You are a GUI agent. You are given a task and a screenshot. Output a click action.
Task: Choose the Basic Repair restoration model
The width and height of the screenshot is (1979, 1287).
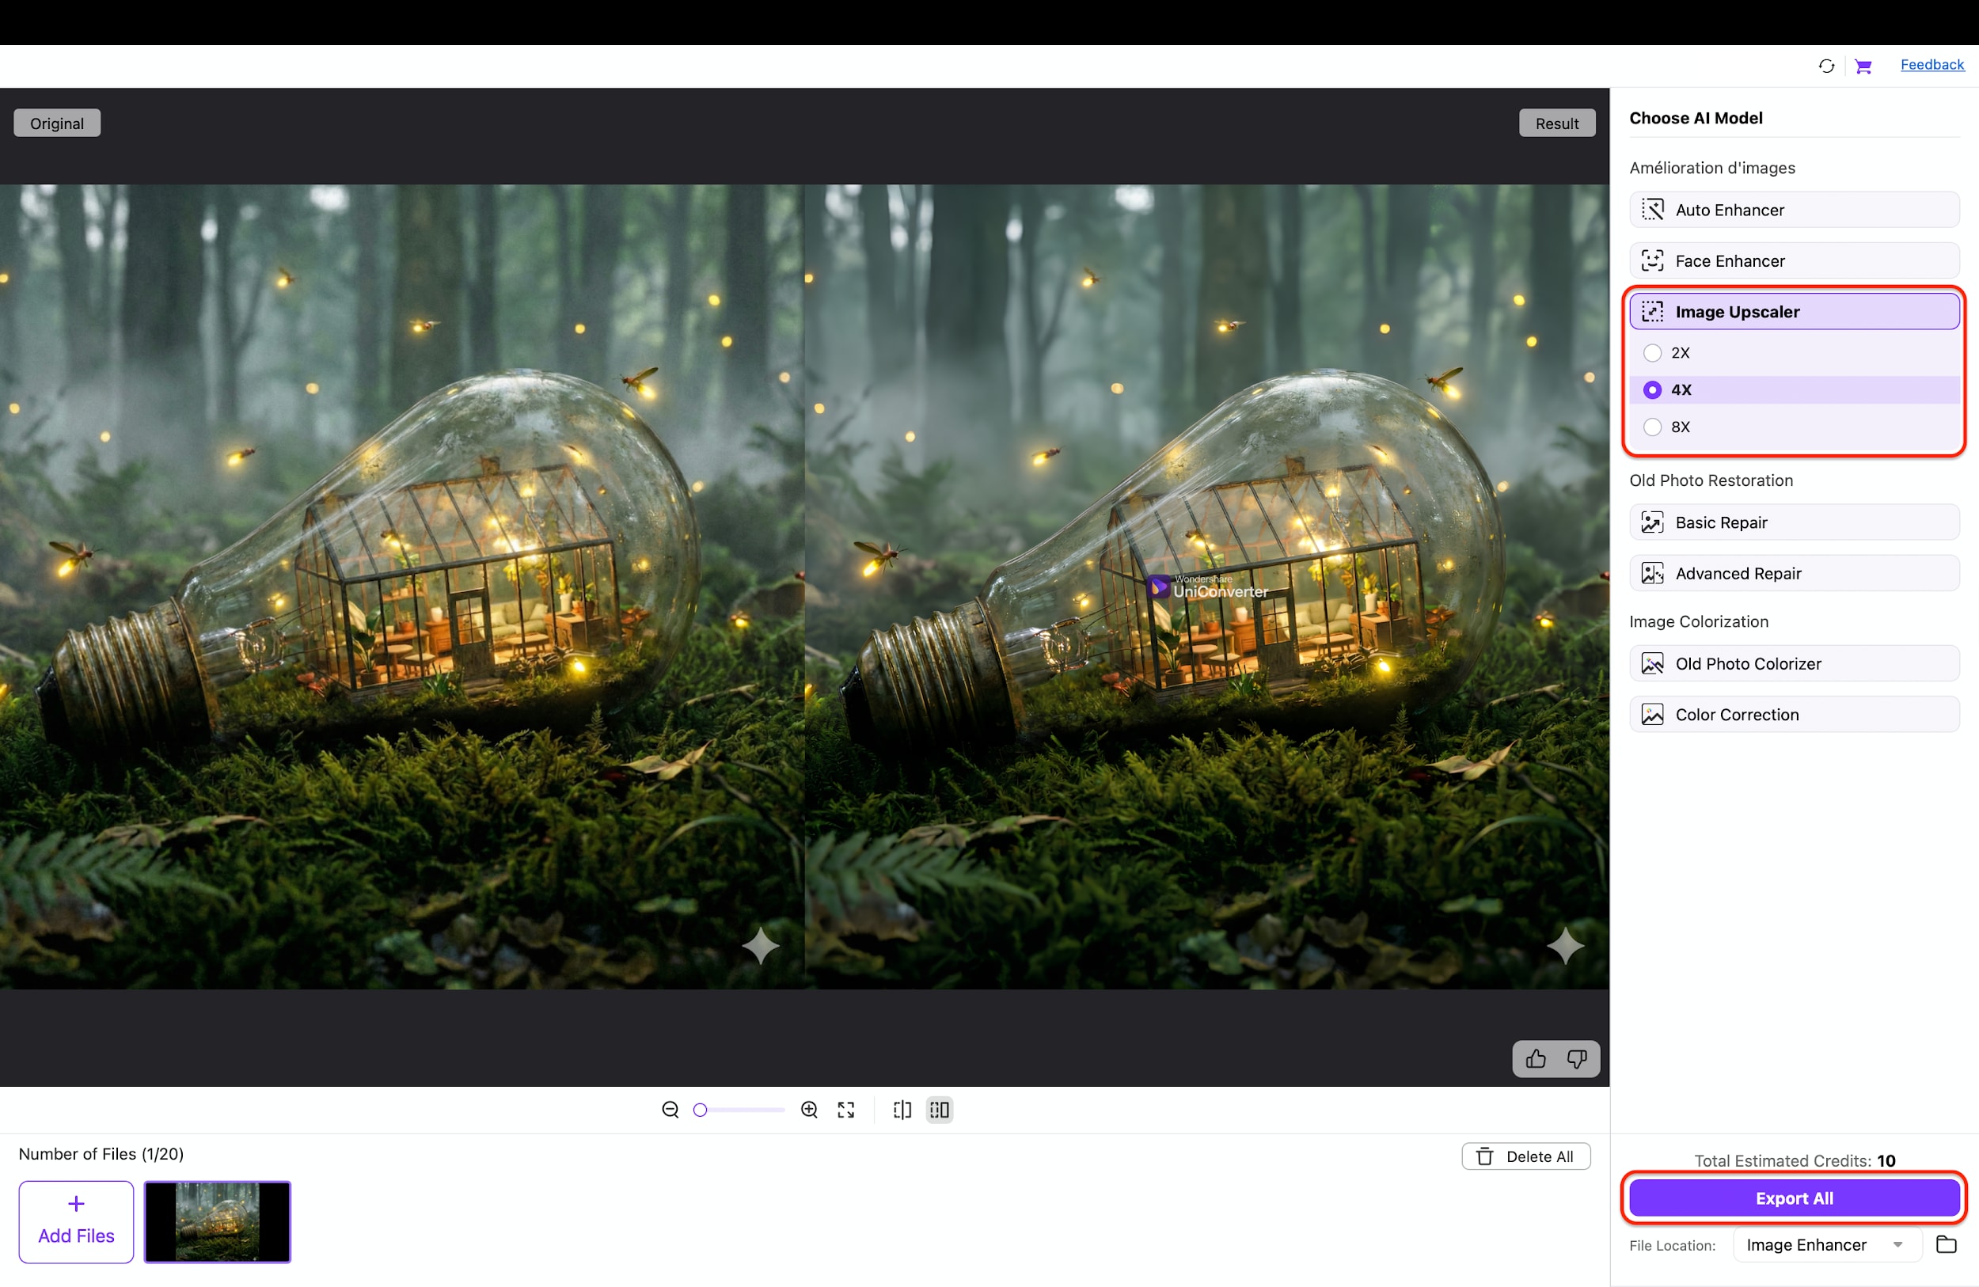click(1793, 522)
